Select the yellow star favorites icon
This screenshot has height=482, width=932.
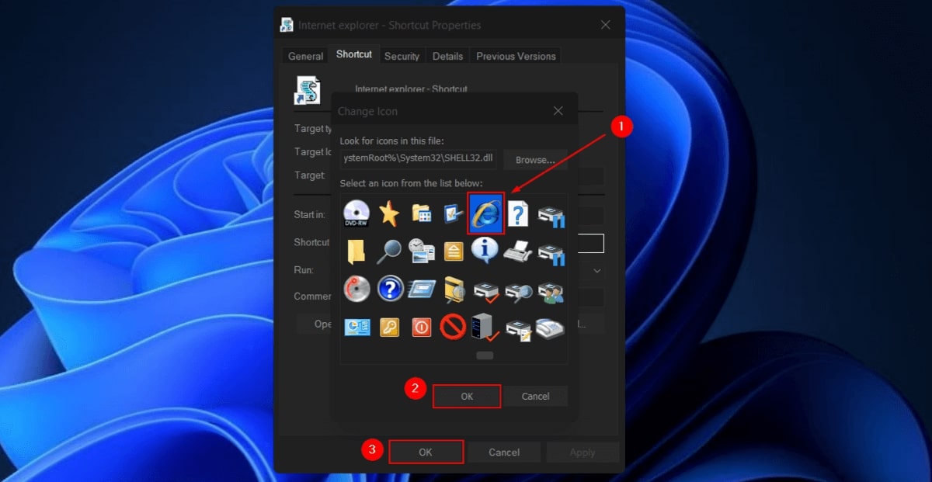(390, 214)
